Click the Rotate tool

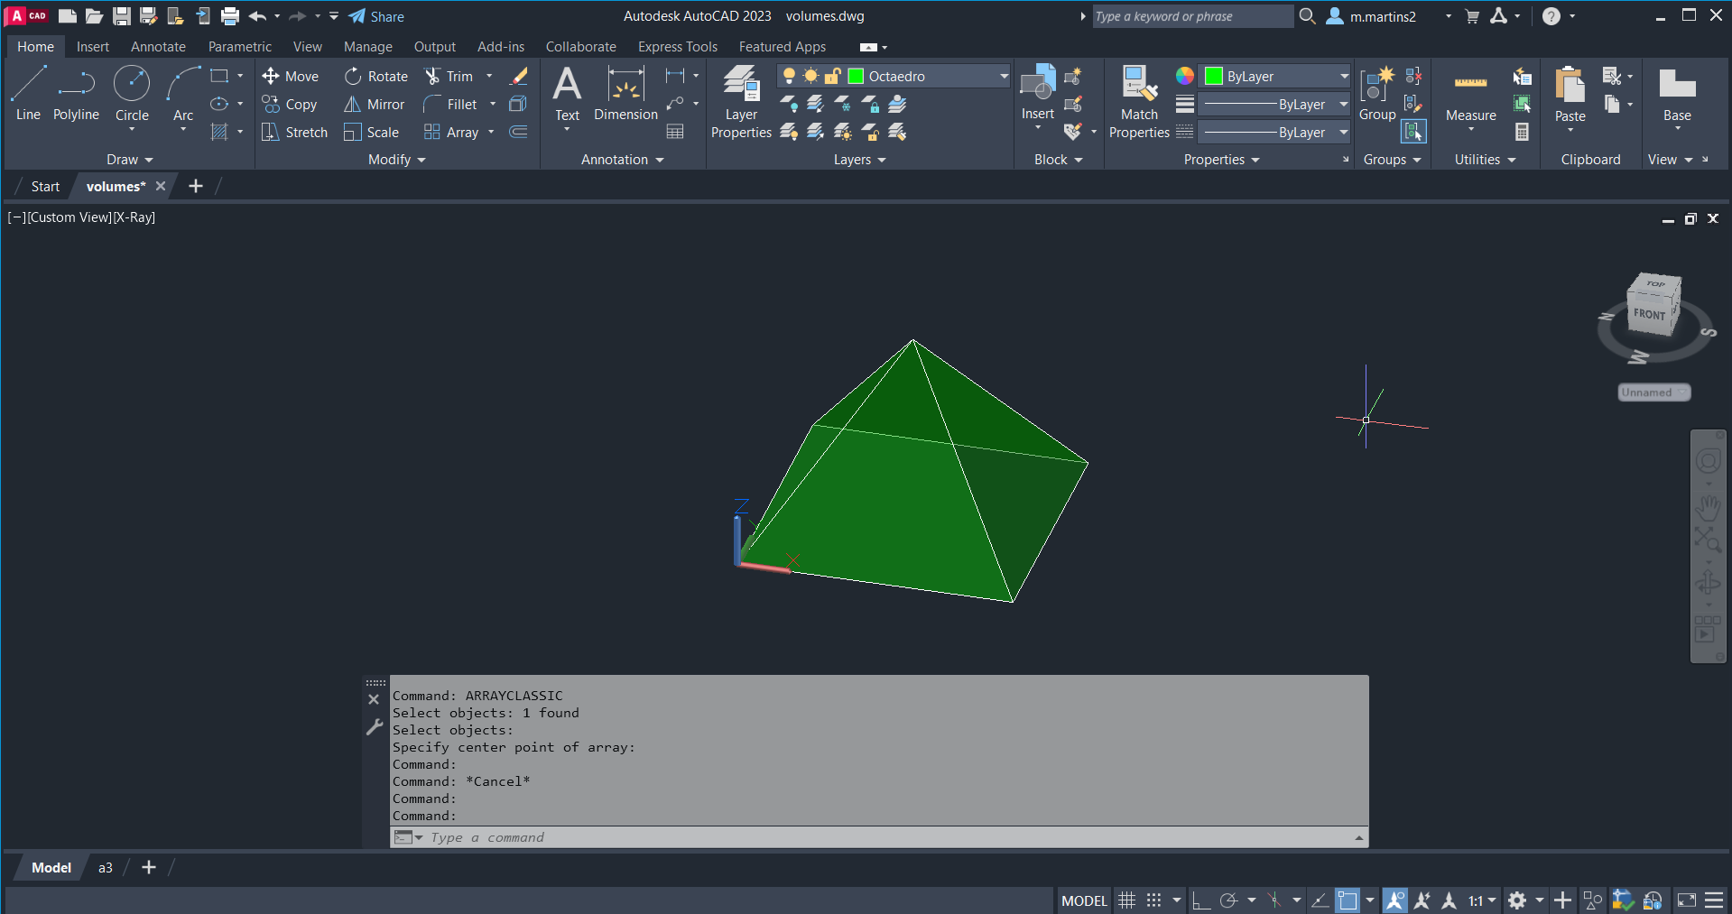(x=376, y=77)
